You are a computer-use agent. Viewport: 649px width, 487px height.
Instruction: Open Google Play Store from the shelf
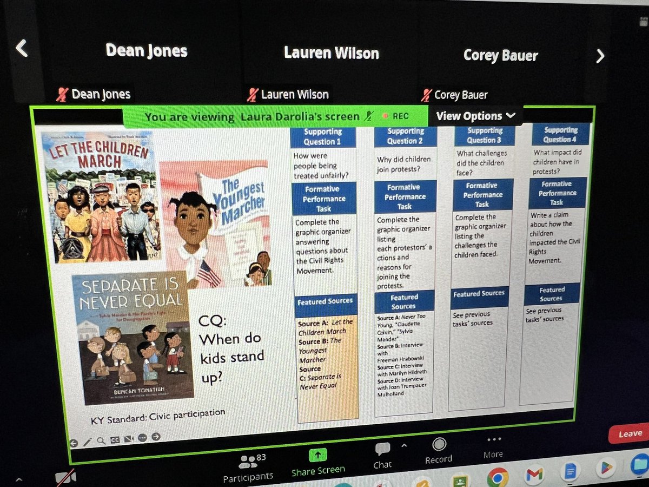605,468
